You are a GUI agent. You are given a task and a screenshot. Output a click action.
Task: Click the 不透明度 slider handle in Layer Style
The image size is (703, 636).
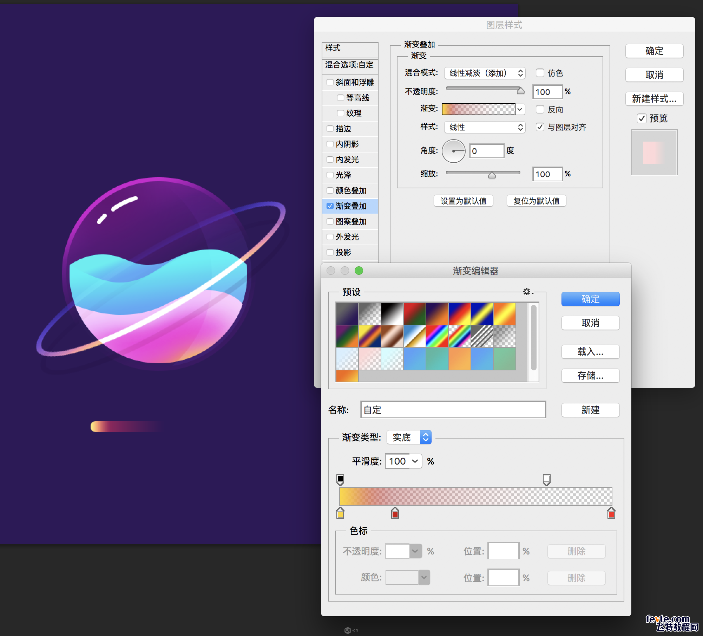[520, 91]
